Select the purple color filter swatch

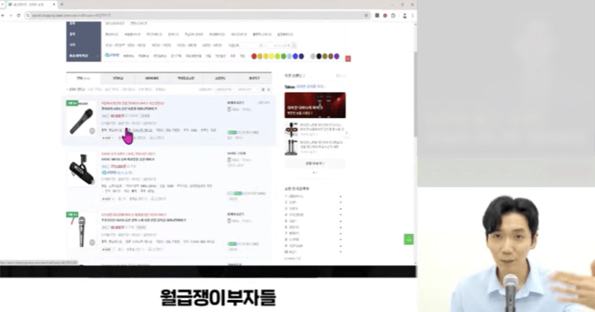(x=337, y=56)
